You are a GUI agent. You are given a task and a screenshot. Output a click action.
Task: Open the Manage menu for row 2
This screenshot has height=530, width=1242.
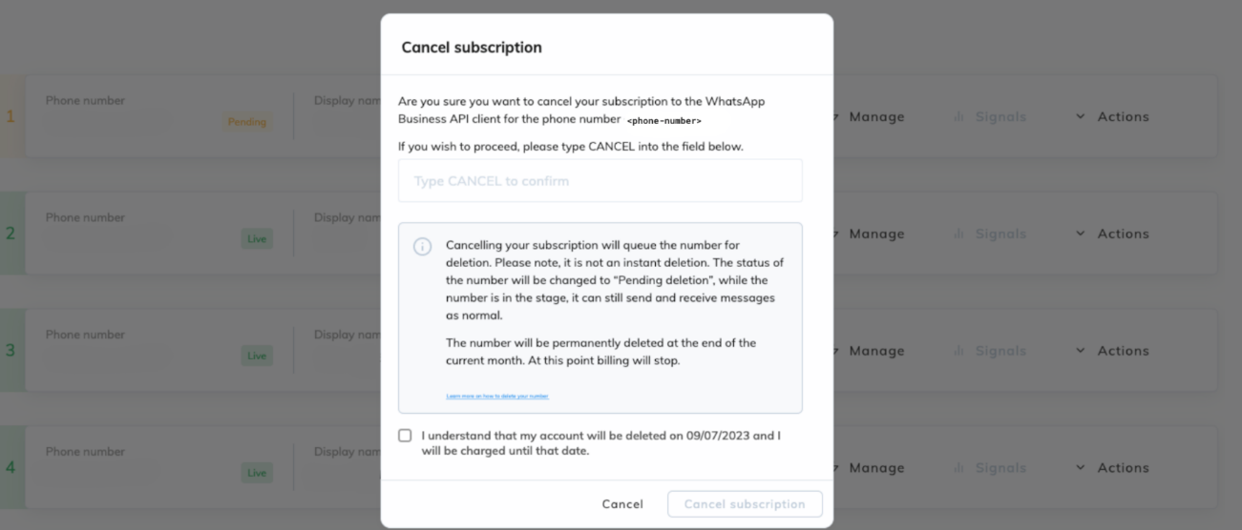pos(874,234)
